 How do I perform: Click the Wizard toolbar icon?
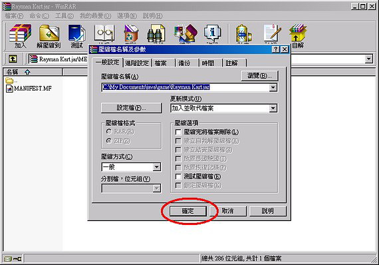click(x=186, y=33)
